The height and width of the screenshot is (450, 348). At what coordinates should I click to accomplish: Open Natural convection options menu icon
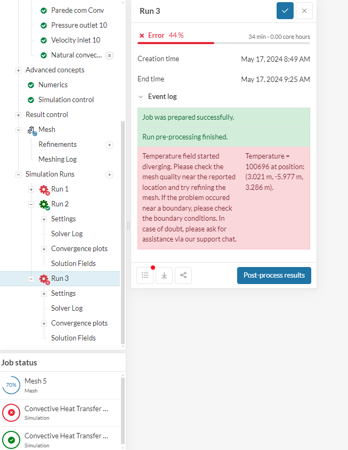110,55
